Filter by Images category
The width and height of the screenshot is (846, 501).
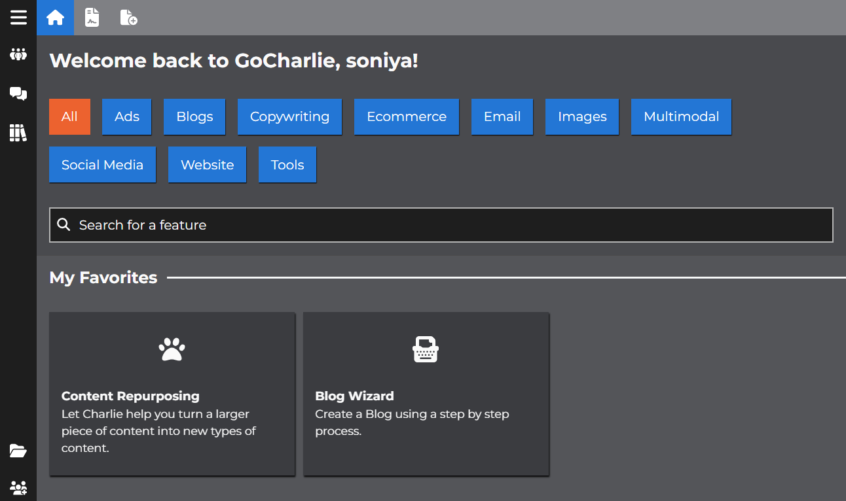coord(582,116)
